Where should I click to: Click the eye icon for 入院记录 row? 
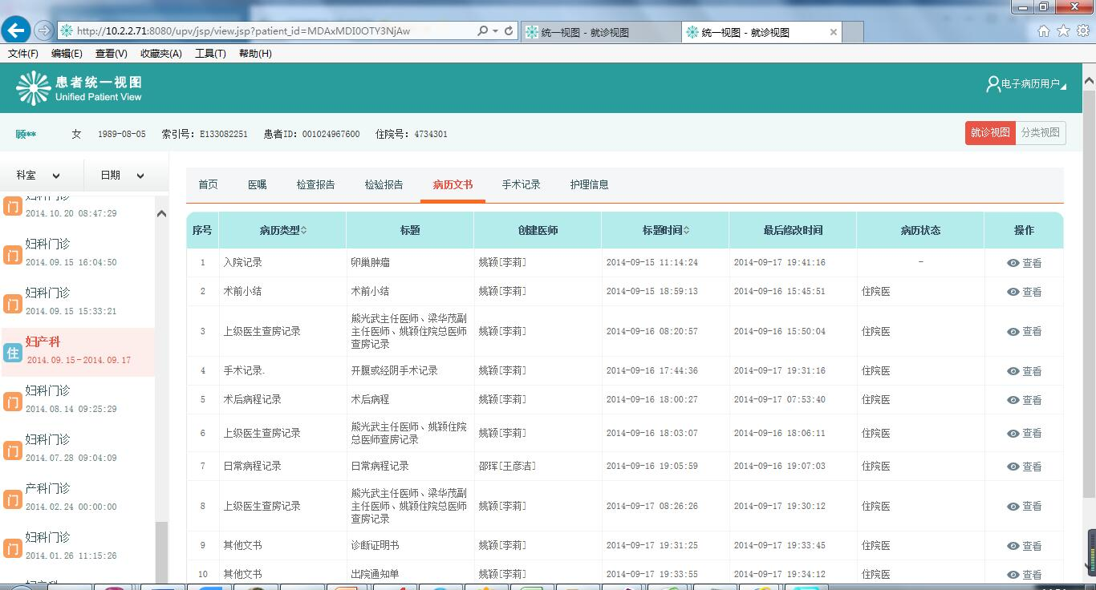coord(1013,263)
